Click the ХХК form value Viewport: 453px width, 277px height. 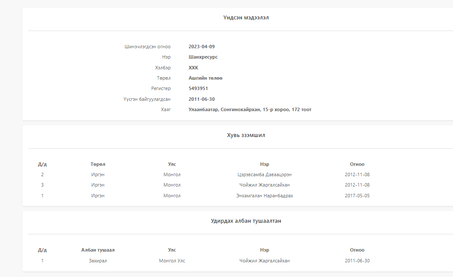point(193,68)
